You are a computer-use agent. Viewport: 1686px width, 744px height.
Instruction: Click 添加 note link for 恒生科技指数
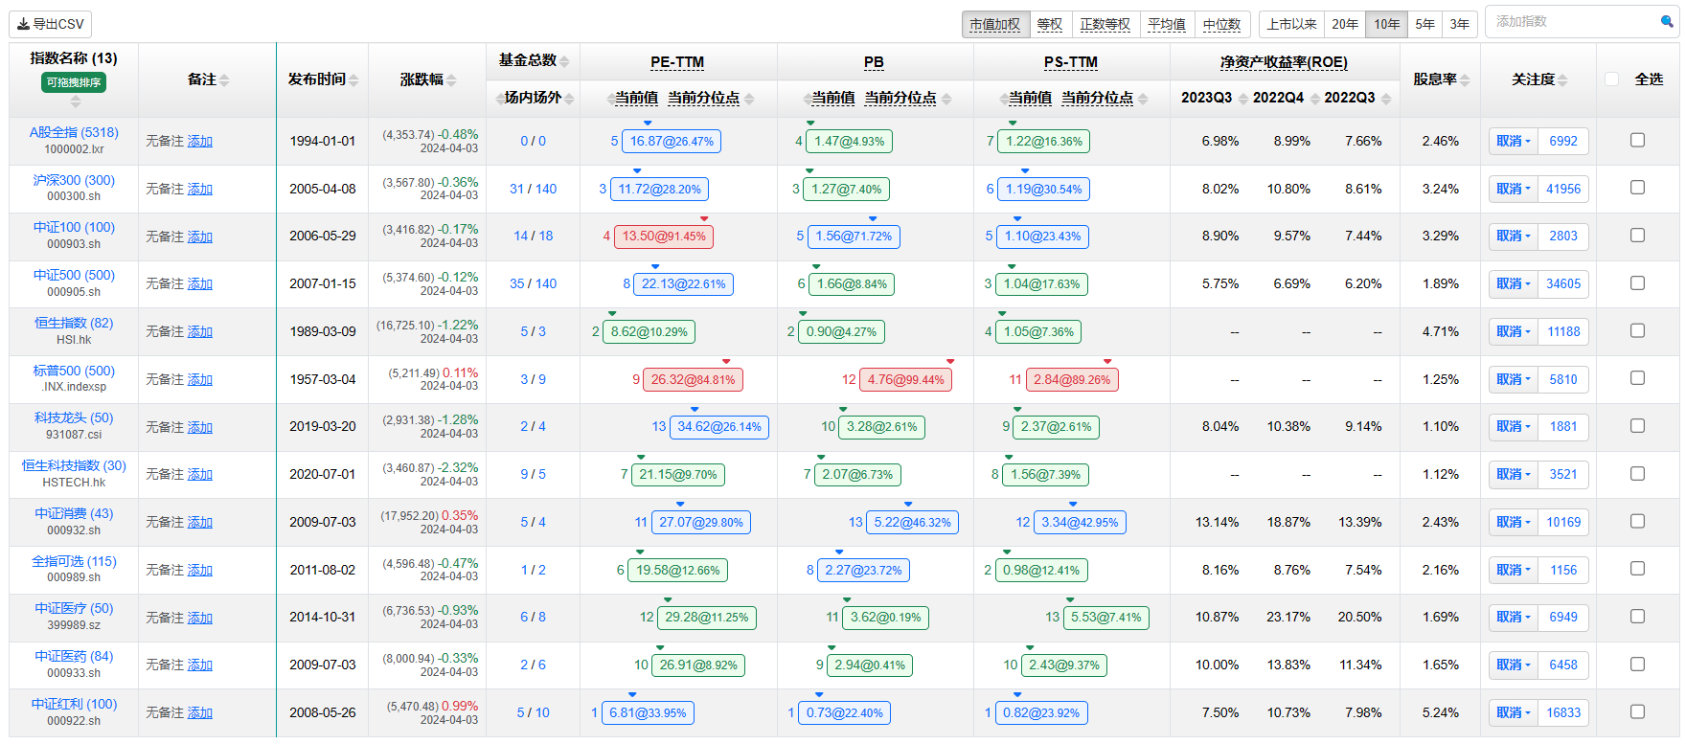200,474
